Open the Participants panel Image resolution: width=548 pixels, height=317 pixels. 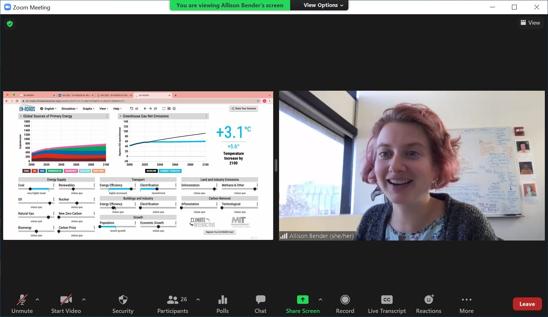coord(173,300)
